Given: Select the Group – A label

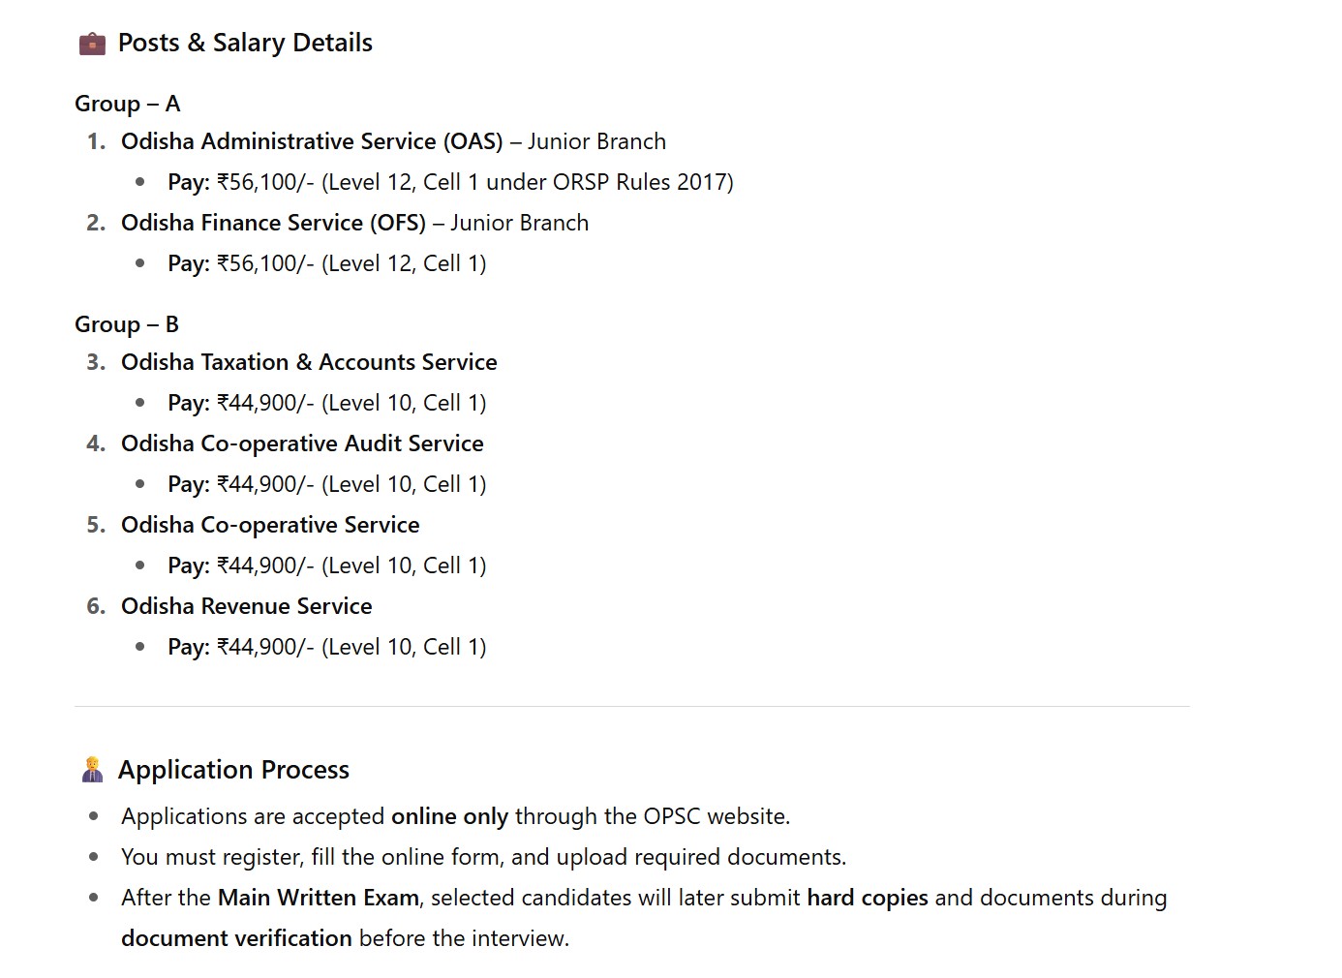Looking at the screenshot, I should point(127,104).
